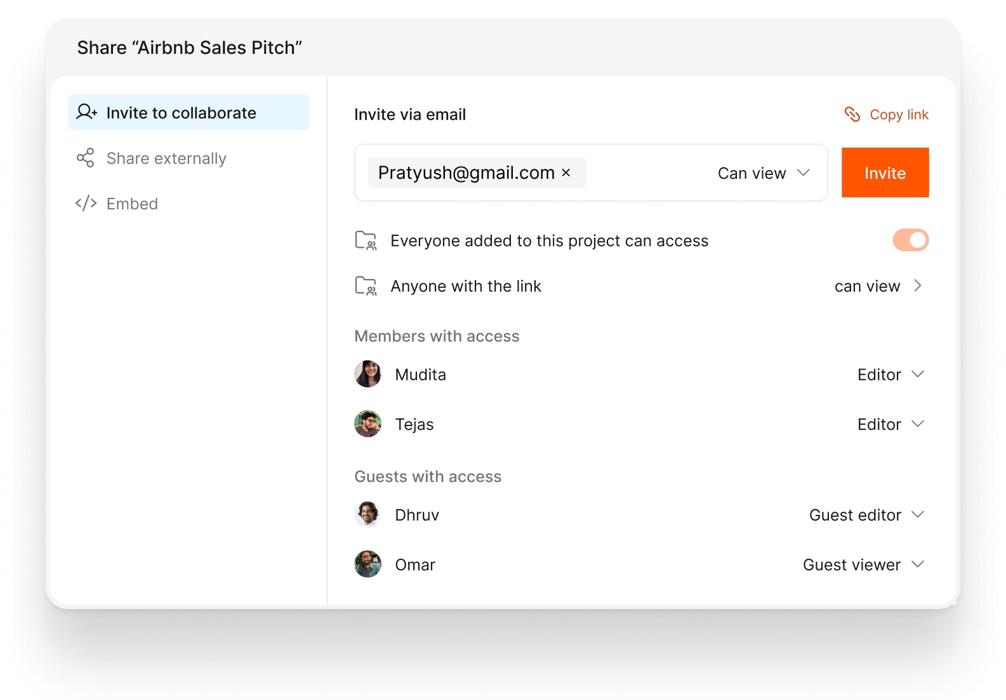Viewport: 1006px width, 700px height.
Task: Click Omar's avatar photo
Action: coord(367,564)
